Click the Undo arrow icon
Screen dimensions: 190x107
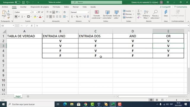pos(27,2)
